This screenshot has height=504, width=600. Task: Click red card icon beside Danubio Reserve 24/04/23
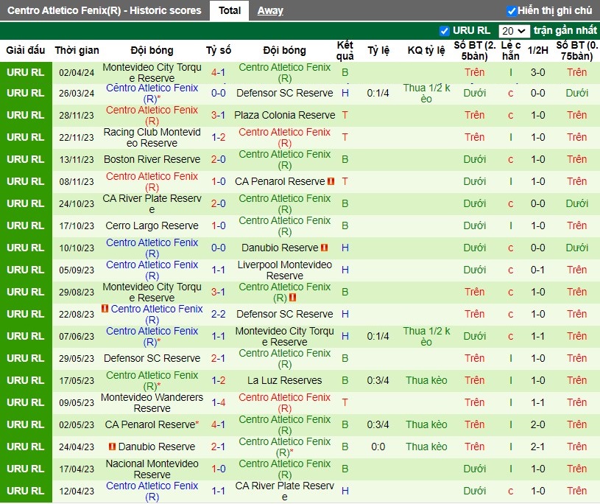point(112,447)
